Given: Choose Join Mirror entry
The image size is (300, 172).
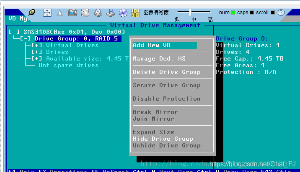Looking at the screenshot, I should click(x=153, y=119).
